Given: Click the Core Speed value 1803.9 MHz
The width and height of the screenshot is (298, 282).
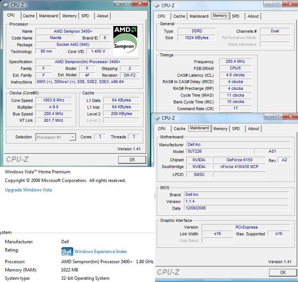Looking at the screenshot, I should click(x=53, y=100).
